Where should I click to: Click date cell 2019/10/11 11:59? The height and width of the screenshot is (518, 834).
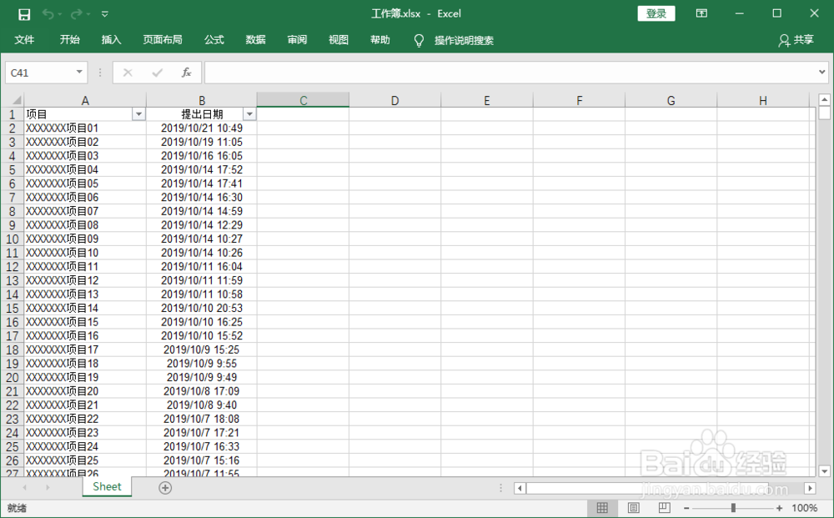[x=202, y=280]
